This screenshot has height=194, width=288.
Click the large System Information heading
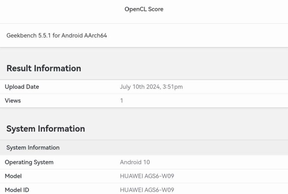(46, 129)
